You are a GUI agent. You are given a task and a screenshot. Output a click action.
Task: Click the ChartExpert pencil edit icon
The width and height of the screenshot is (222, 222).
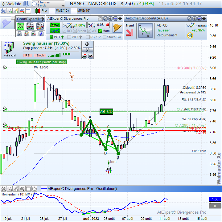click(27, 34)
